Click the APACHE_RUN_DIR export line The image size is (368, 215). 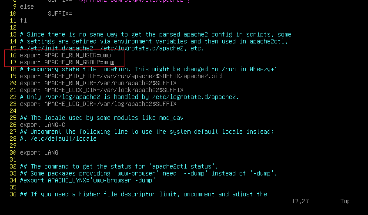pyautogui.click(x=98, y=83)
